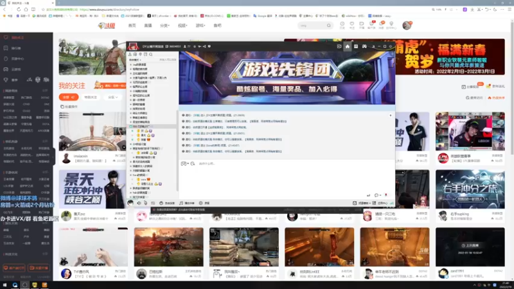
Task: Open the user avatar in Douyu header
Action: pos(407,25)
